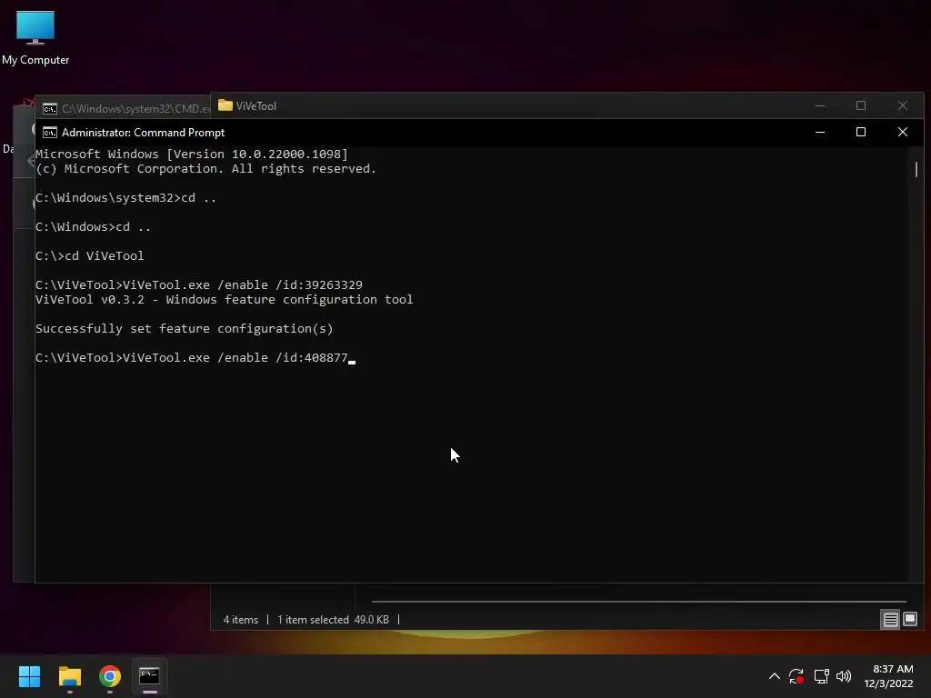This screenshot has width=931, height=698.
Task: Launch File Explorer from the taskbar
Action: click(69, 676)
